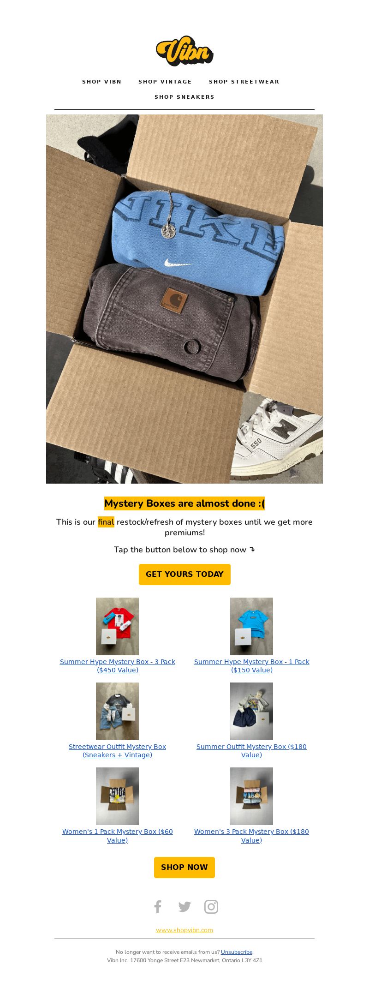Open the Shop Vibn menu item
369x988 pixels.
(102, 82)
